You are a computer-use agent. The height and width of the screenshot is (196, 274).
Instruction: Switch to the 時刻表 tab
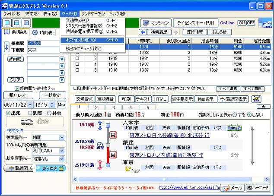43,32
